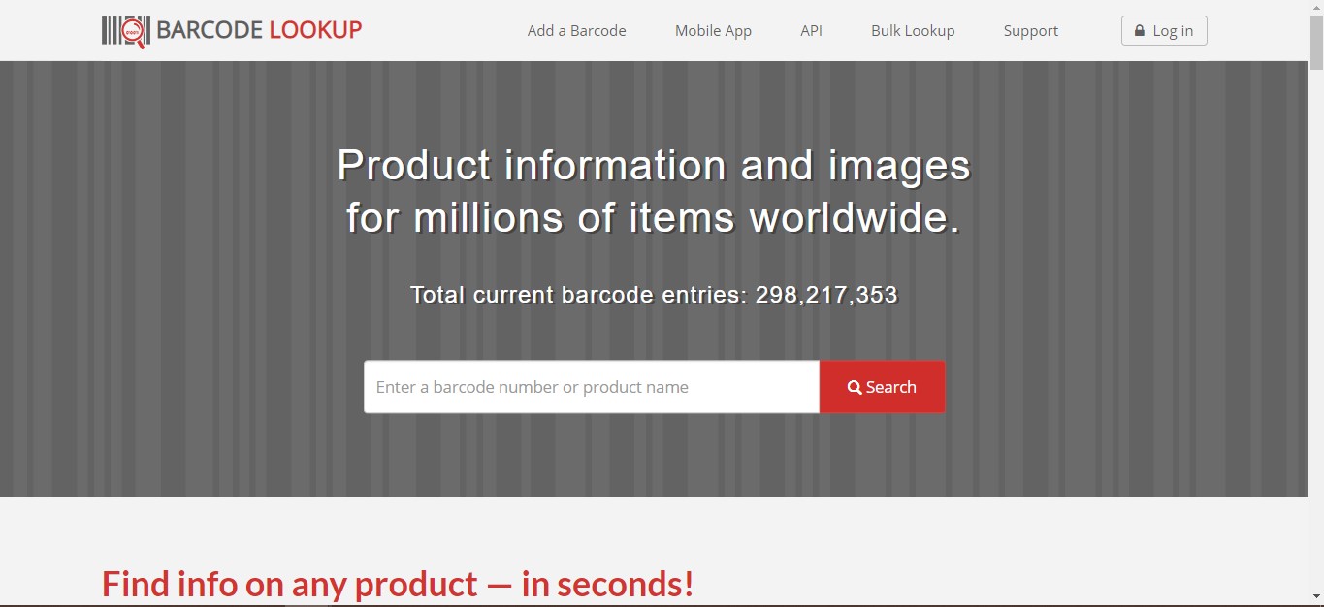Open the API menu item

click(811, 31)
